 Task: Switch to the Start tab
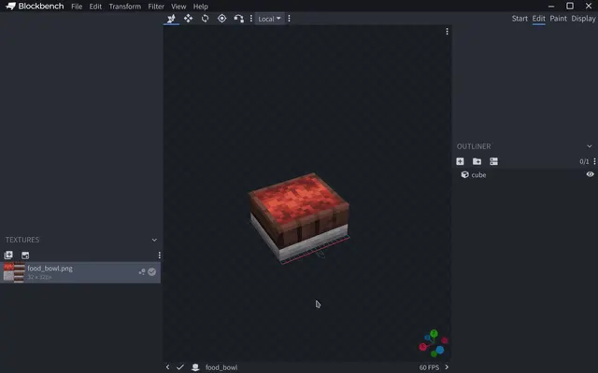coord(520,19)
